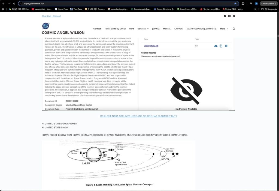Open the Chrome three-dot menu

[x=276, y=4]
